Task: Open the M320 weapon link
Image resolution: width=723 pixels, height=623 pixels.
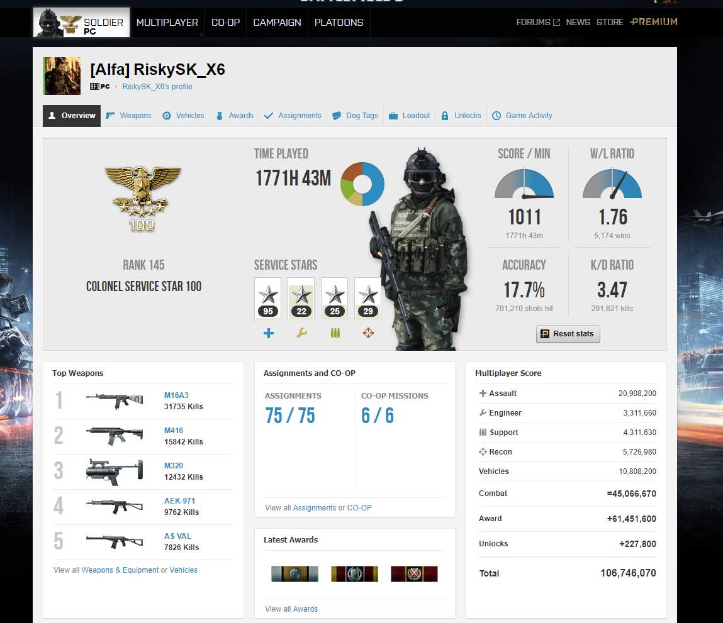Action: tap(174, 466)
